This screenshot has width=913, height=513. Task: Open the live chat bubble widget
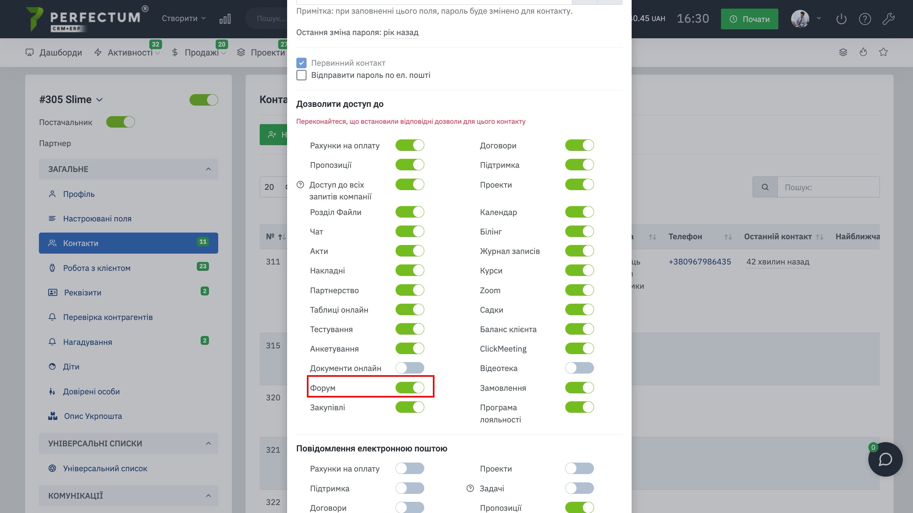pos(885,459)
